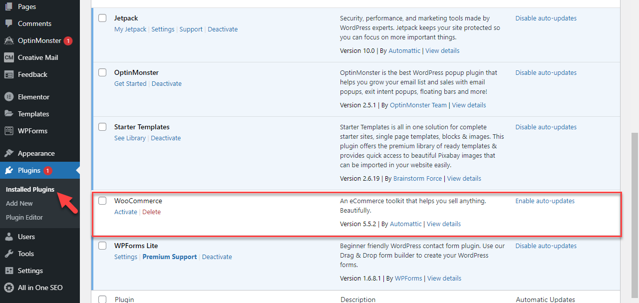Open the Appearance menu
The height and width of the screenshot is (303, 639).
36,153
